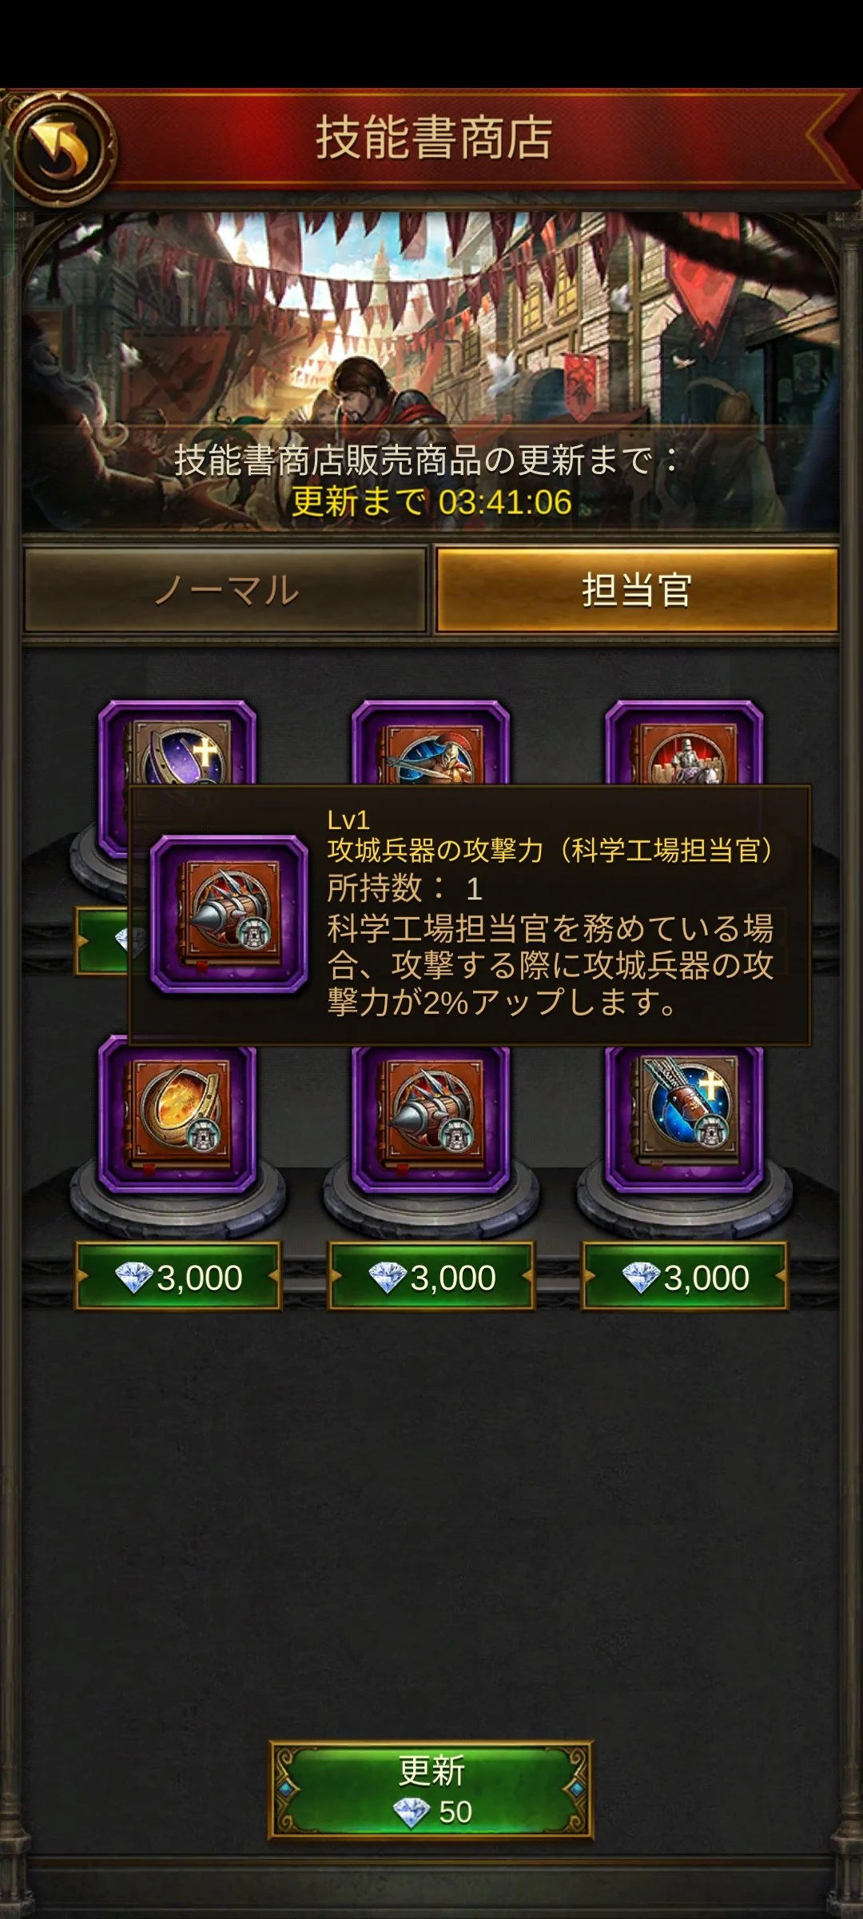Screen dimensions: 863x1919
Task: Tap siege weapon book icon in tooltip
Action: [229, 914]
